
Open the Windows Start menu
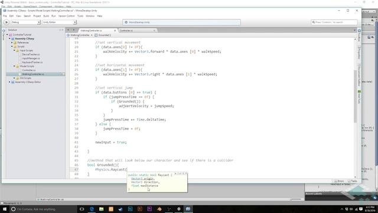coord(4,209)
